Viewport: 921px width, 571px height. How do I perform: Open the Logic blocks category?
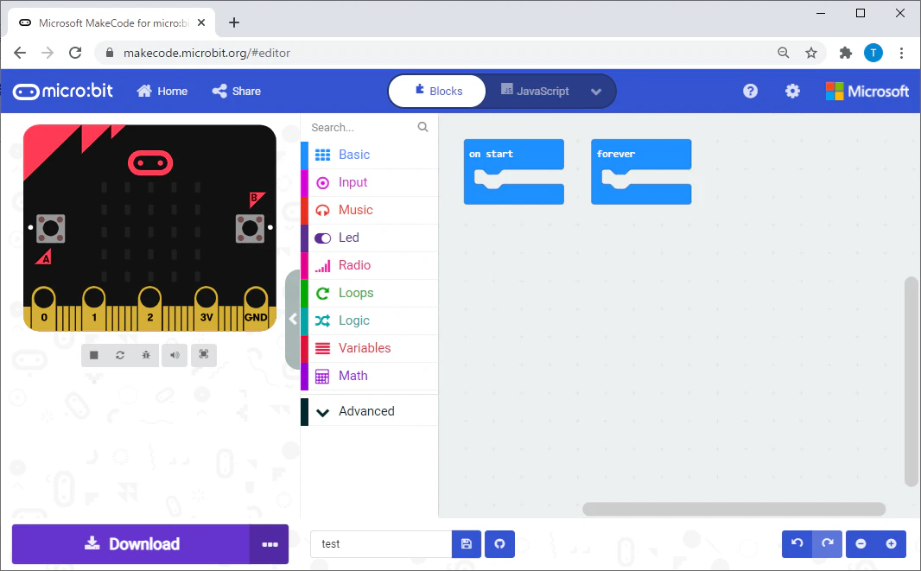tap(370, 320)
